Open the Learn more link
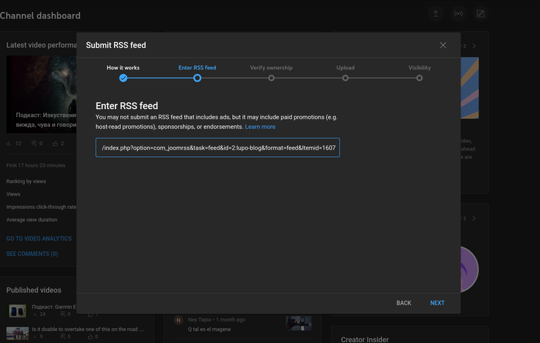 pyautogui.click(x=260, y=127)
